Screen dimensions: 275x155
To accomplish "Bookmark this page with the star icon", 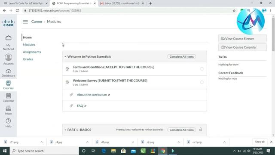I will (x=234, y=10).
